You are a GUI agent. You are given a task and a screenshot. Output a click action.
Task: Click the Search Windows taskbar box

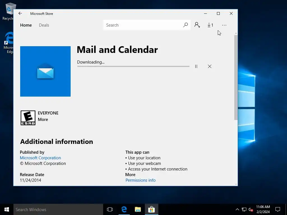coord(58,209)
